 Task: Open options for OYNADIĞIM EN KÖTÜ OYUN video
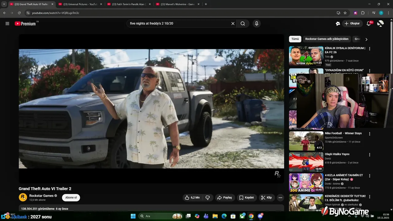(370, 71)
